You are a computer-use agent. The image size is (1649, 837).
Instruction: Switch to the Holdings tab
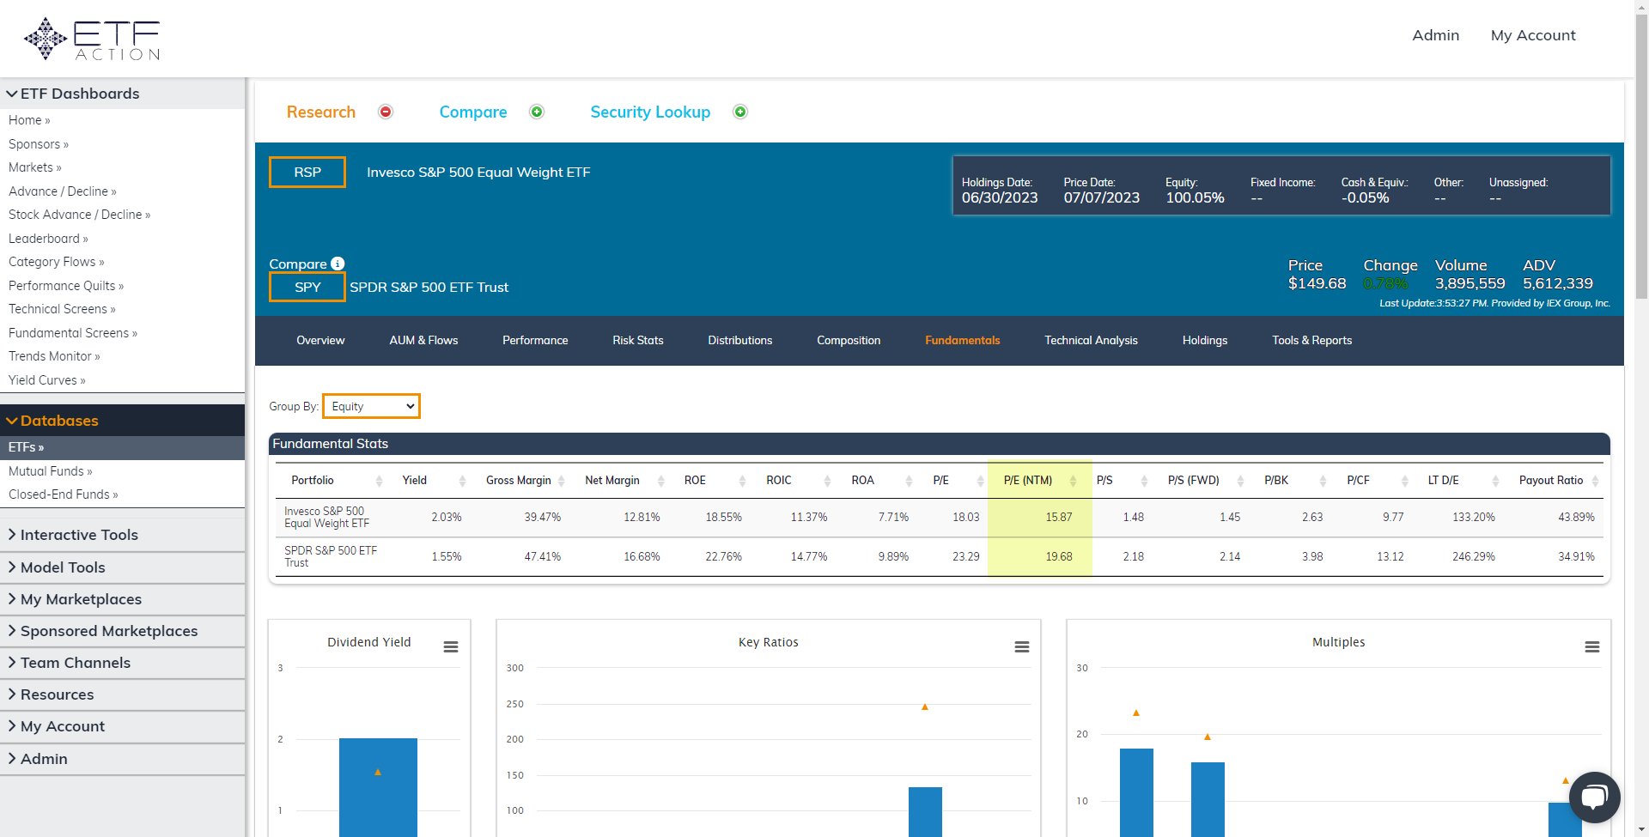[1205, 340]
